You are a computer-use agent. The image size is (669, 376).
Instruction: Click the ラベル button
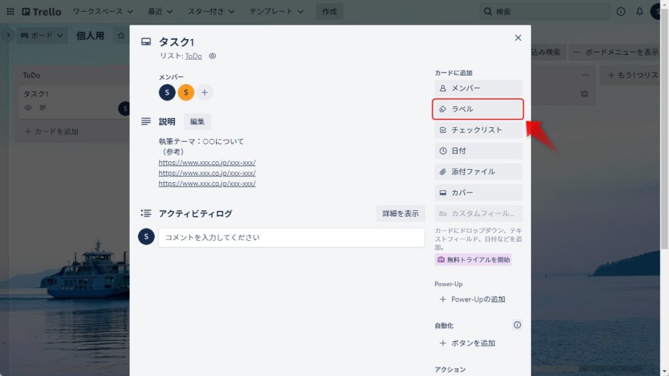click(478, 109)
